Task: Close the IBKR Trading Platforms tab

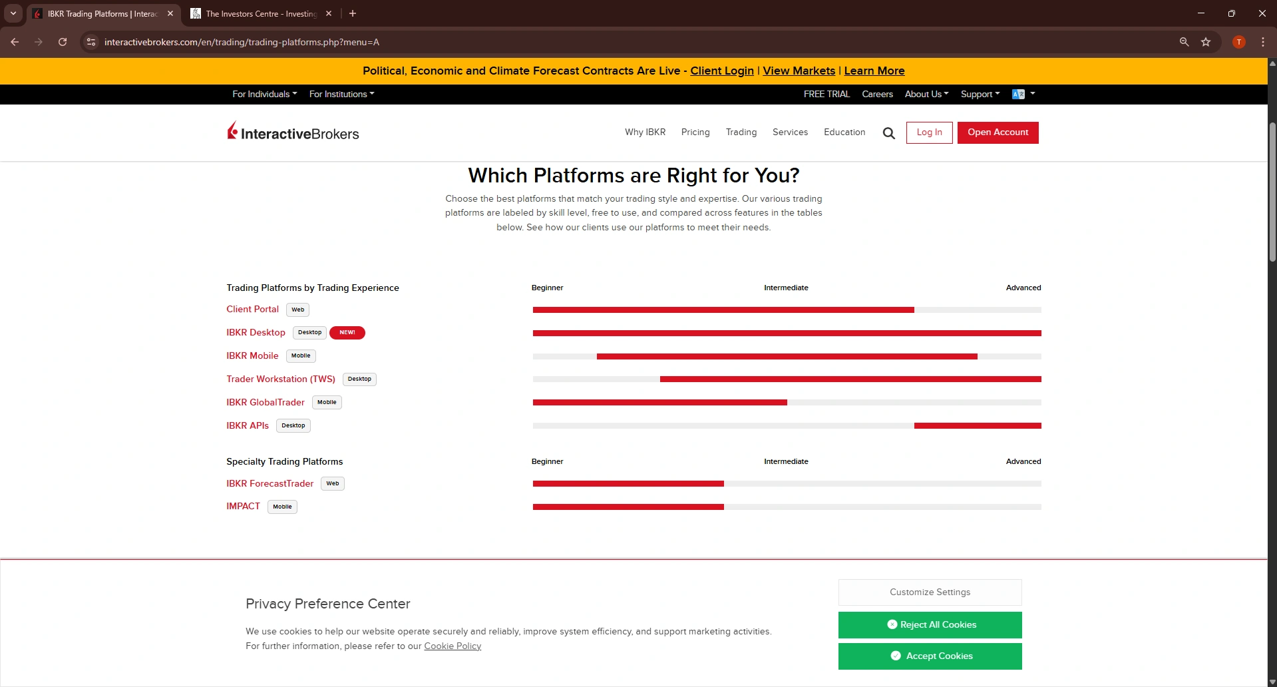Action: click(170, 13)
